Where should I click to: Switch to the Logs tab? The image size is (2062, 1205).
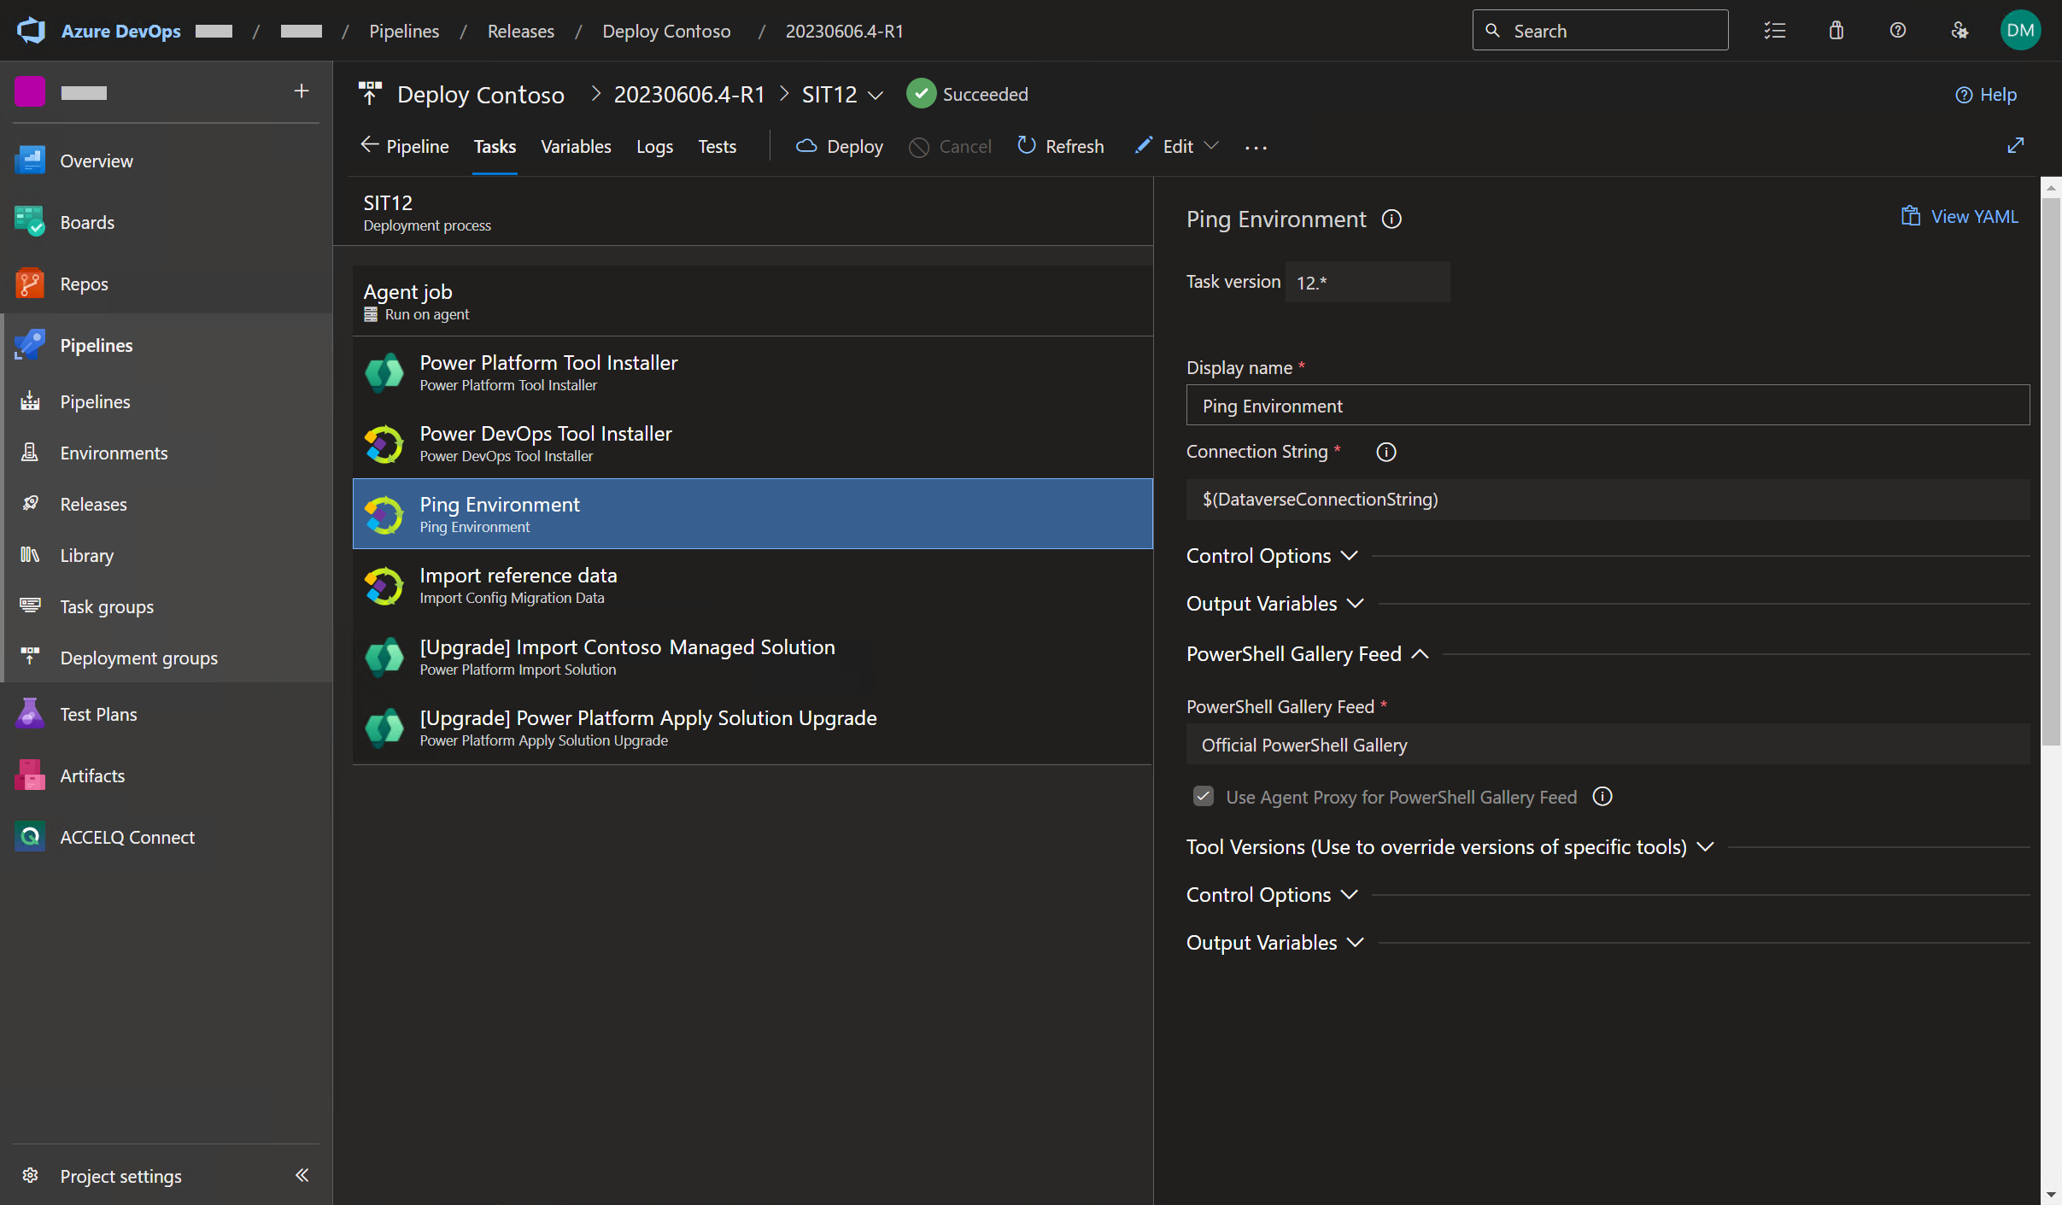[x=654, y=146]
